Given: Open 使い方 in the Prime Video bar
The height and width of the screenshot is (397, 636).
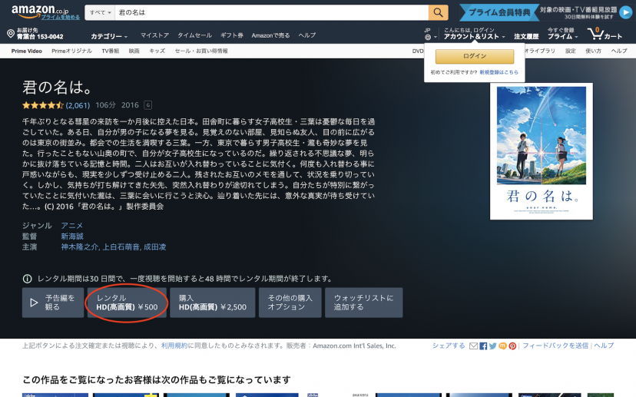Looking at the screenshot, I should click(594, 51).
